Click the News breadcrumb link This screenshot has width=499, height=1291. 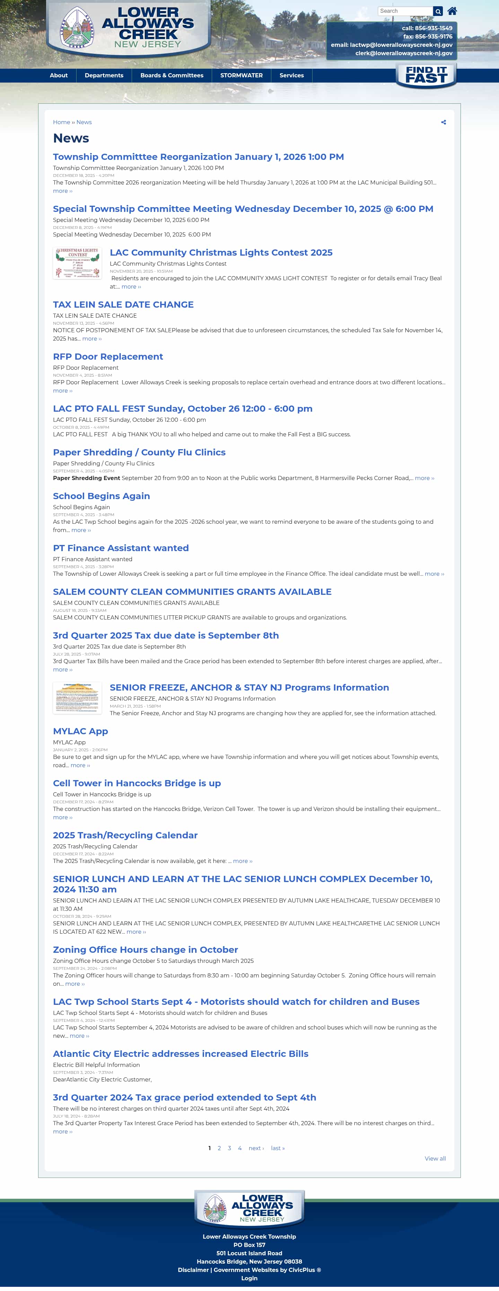click(84, 122)
